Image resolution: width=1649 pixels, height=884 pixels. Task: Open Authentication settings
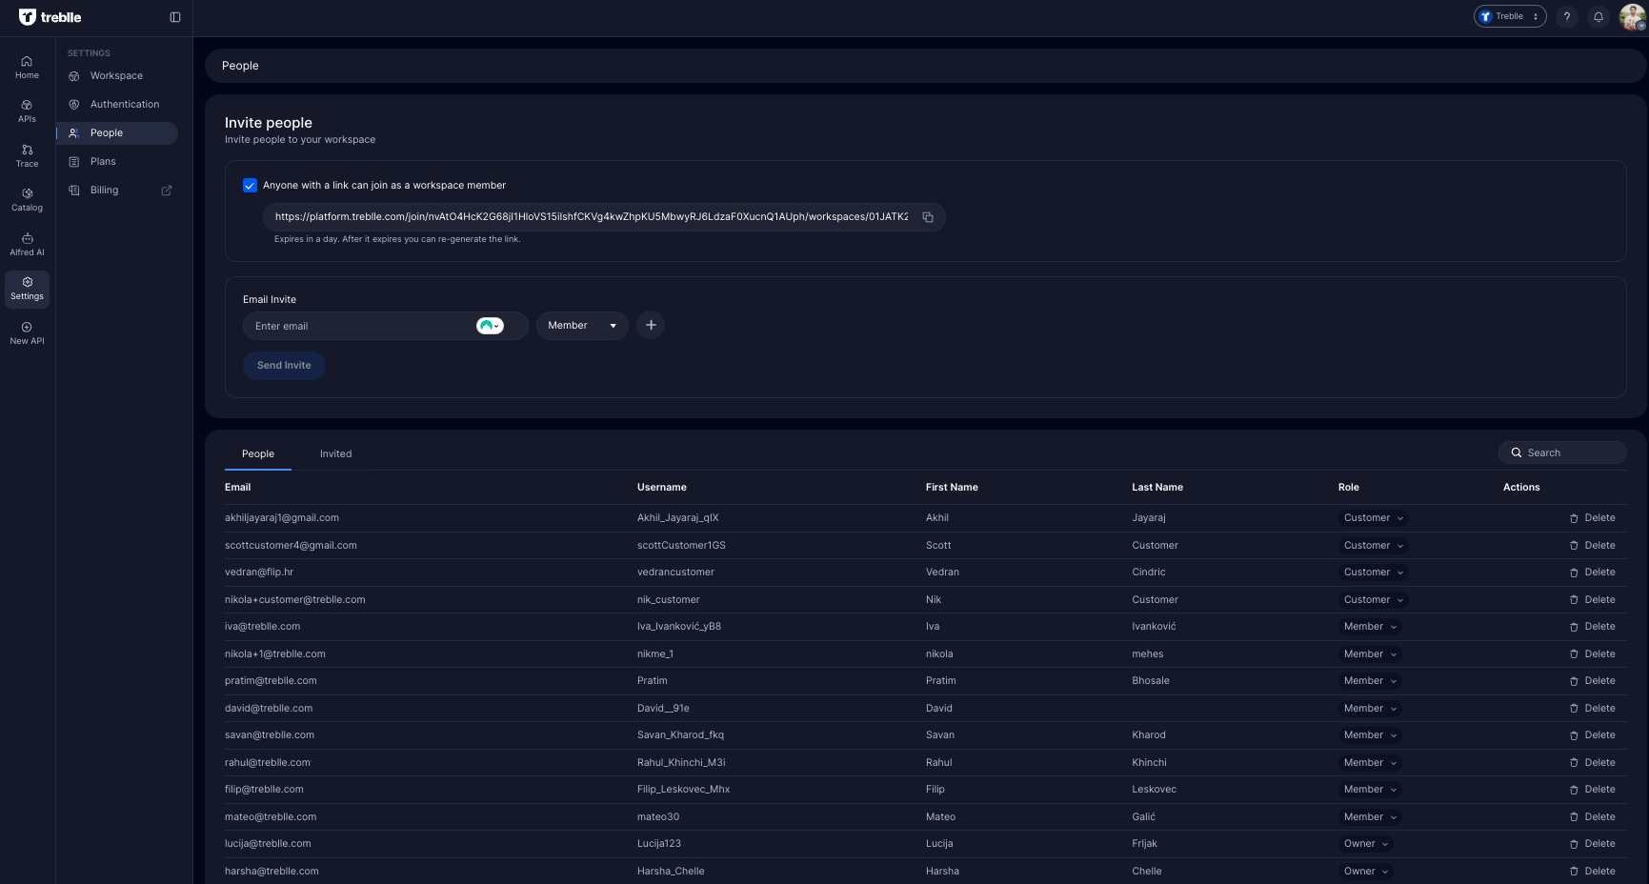(124, 105)
